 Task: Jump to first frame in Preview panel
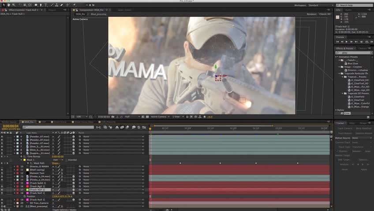click(x=337, y=42)
